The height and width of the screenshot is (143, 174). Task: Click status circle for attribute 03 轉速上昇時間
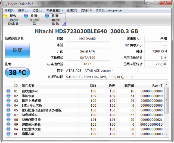[x=8, y=101]
